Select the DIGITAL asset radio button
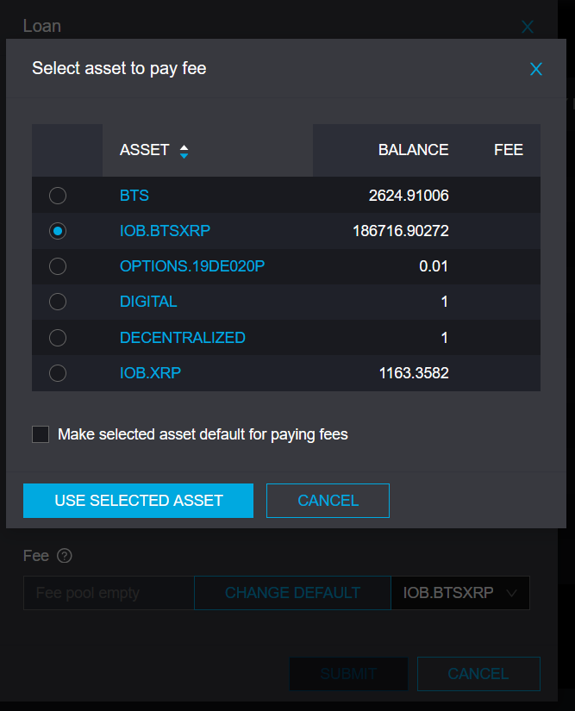 pyautogui.click(x=58, y=302)
